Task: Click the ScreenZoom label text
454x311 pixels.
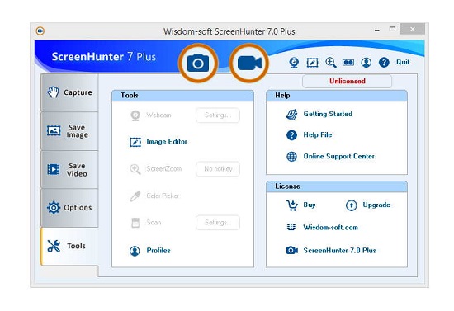Action: click(164, 168)
